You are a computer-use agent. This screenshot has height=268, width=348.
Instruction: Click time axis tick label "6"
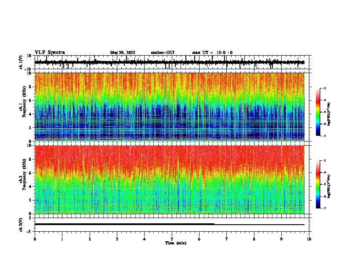(199, 239)
